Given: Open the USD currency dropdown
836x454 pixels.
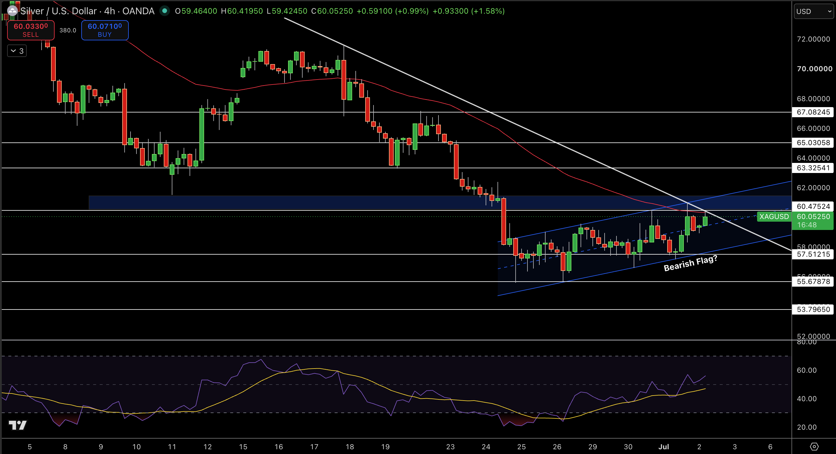Looking at the screenshot, I should click(814, 11).
